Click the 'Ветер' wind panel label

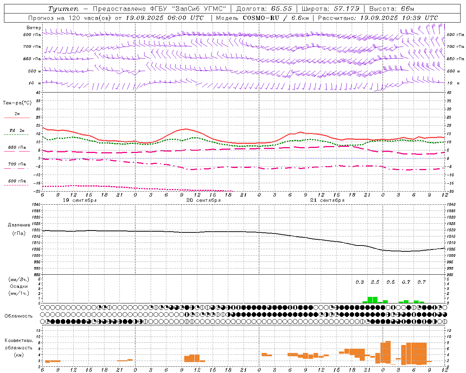click(33, 28)
